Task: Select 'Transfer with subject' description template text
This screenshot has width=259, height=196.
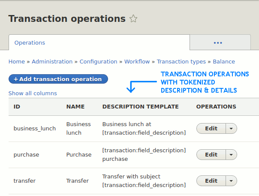Action: click(x=131, y=176)
